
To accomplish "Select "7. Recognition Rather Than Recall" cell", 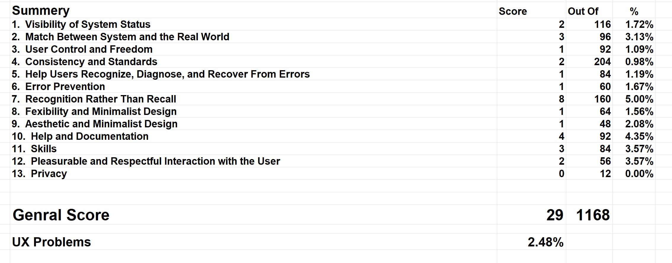I will (x=94, y=99).
